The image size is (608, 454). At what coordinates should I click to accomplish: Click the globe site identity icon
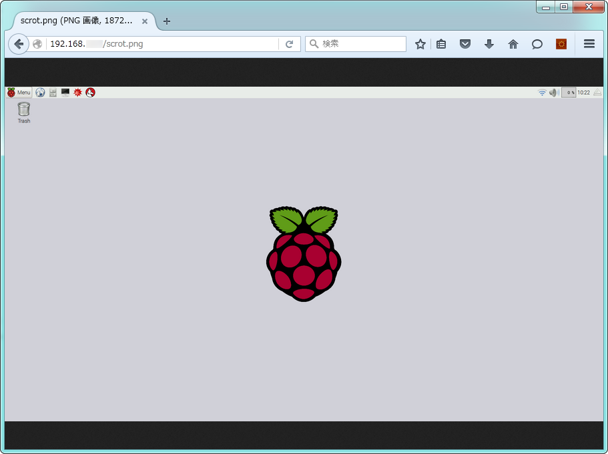(x=37, y=44)
